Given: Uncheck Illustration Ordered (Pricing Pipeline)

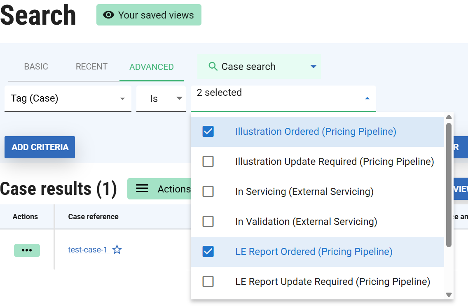Looking at the screenshot, I should point(208,132).
